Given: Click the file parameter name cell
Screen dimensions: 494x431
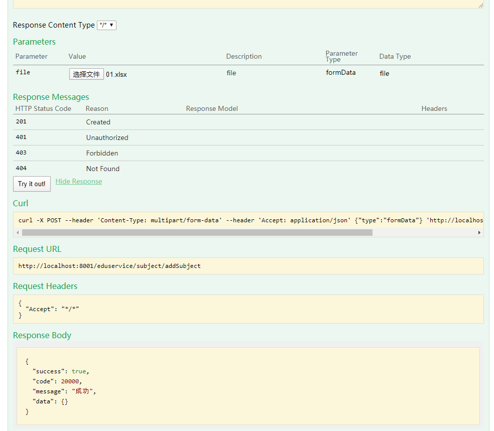Looking at the screenshot, I should point(23,72).
